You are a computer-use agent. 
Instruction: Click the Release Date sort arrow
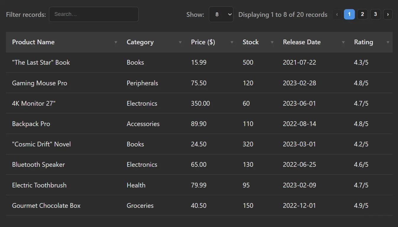[343, 43]
